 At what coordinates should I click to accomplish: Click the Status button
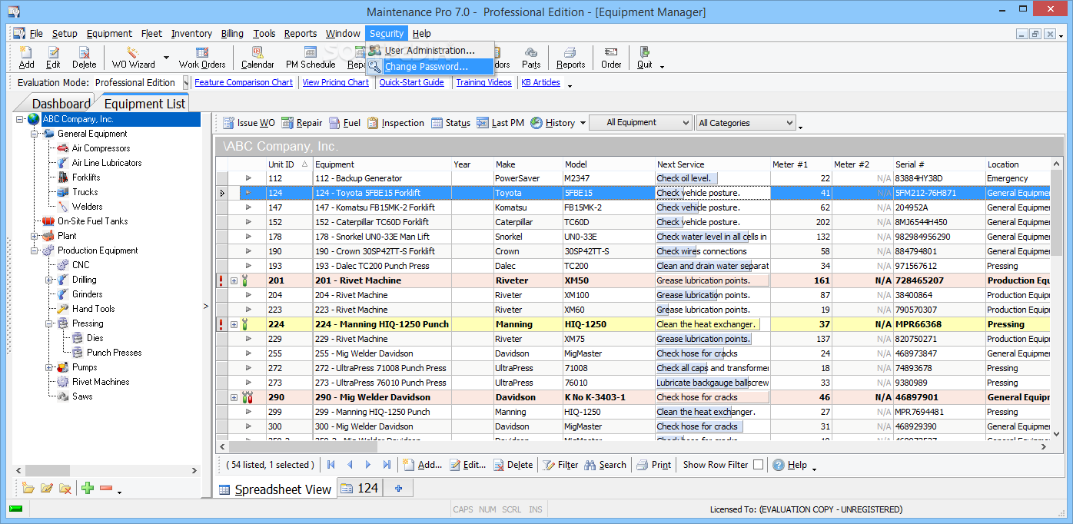click(450, 123)
